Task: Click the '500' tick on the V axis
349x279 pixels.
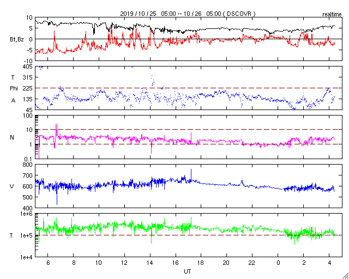Action: (x=28, y=197)
